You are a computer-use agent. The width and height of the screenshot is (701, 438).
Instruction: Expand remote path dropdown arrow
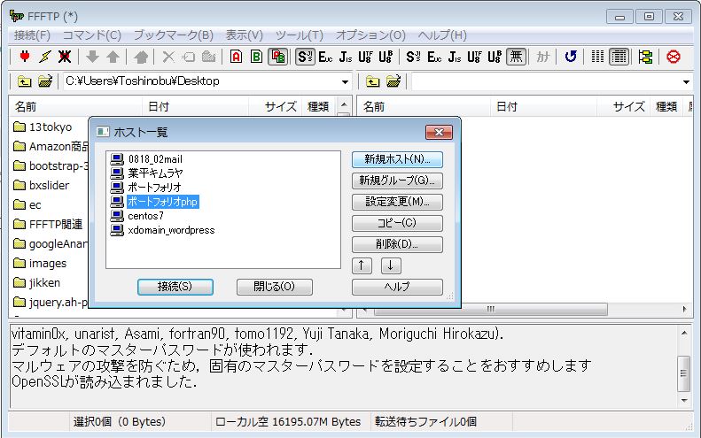pyautogui.click(x=686, y=81)
